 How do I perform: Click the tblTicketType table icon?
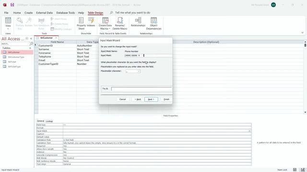(4, 66)
